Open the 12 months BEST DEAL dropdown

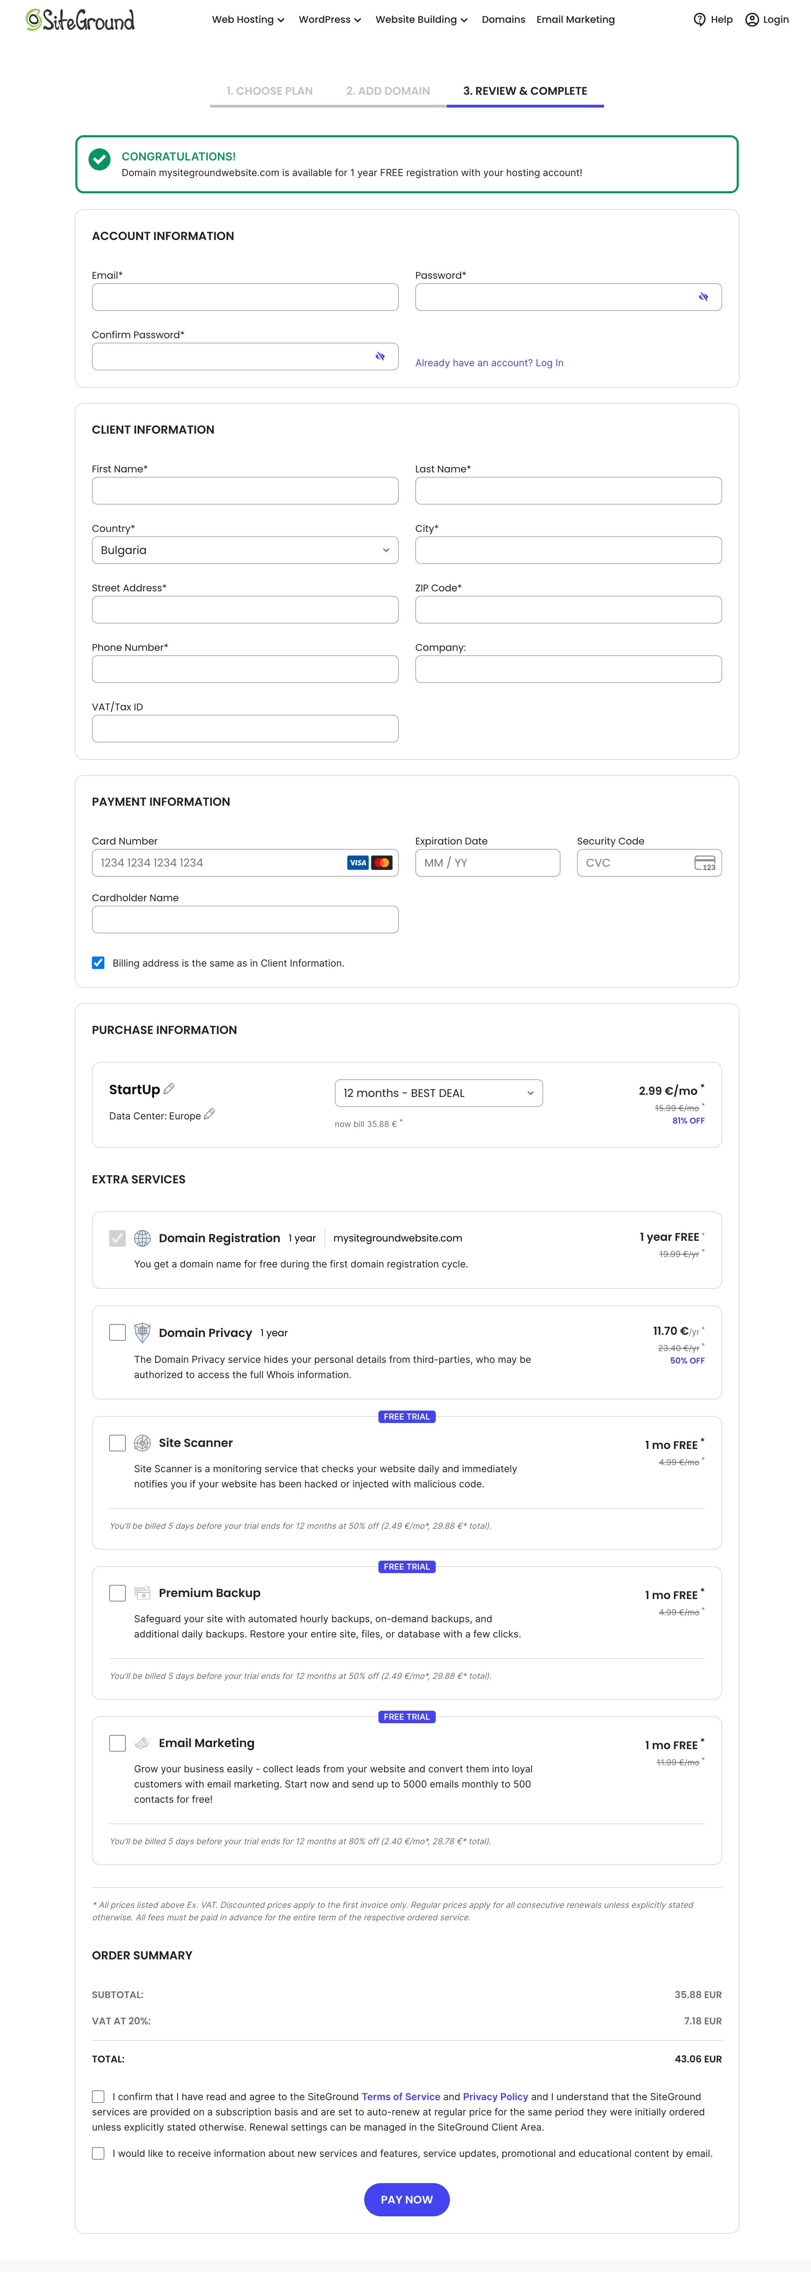coord(439,1093)
